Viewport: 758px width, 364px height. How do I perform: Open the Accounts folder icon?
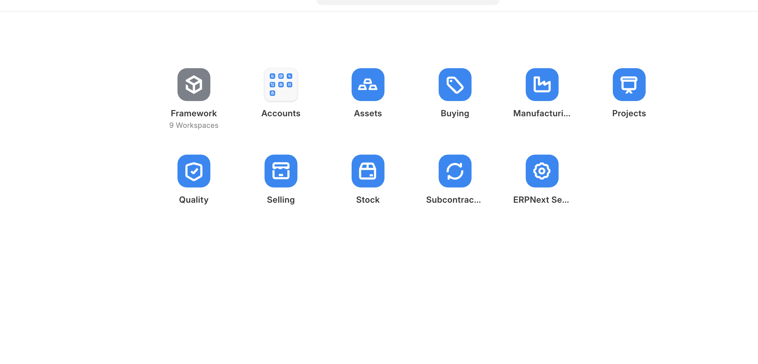(281, 85)
